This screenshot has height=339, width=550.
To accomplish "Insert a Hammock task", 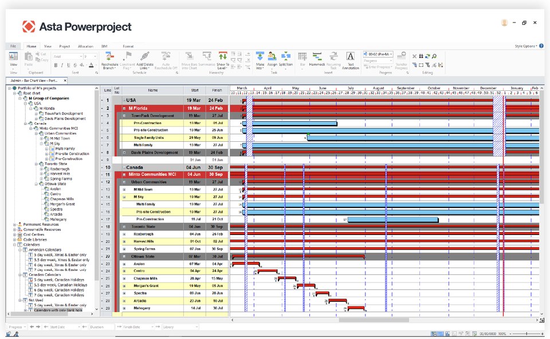I will click(317, 59).
